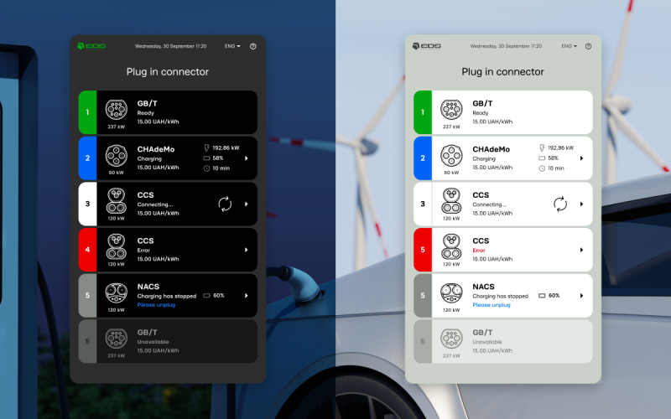Click battery icon beside 60% in light NACS row
The height and width of the screenshot is (419, 671).
point(542,296)
